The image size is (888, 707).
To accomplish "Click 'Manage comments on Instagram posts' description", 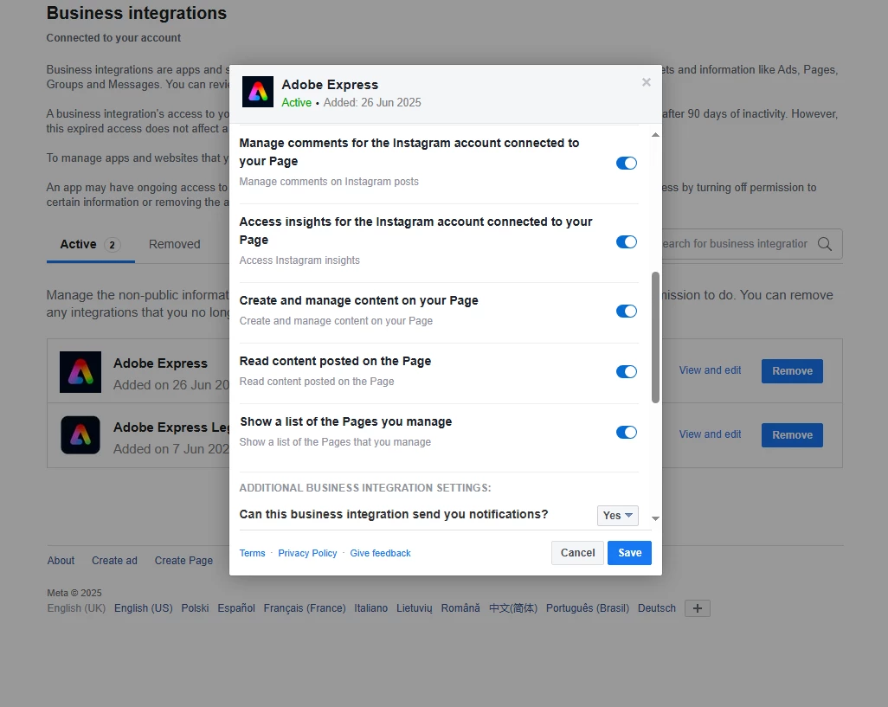I will coord(329,182).
